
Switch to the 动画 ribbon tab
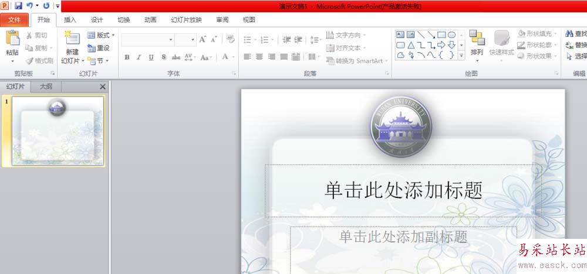[150, 20]
